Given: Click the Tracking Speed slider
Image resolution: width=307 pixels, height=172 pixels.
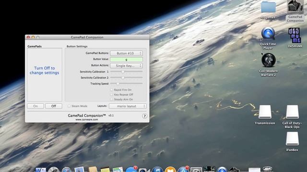Looking at the screenshot, I should pos(126,84).
